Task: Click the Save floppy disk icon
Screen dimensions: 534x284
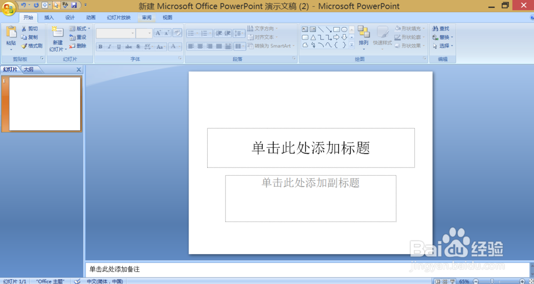Action: 74,5
